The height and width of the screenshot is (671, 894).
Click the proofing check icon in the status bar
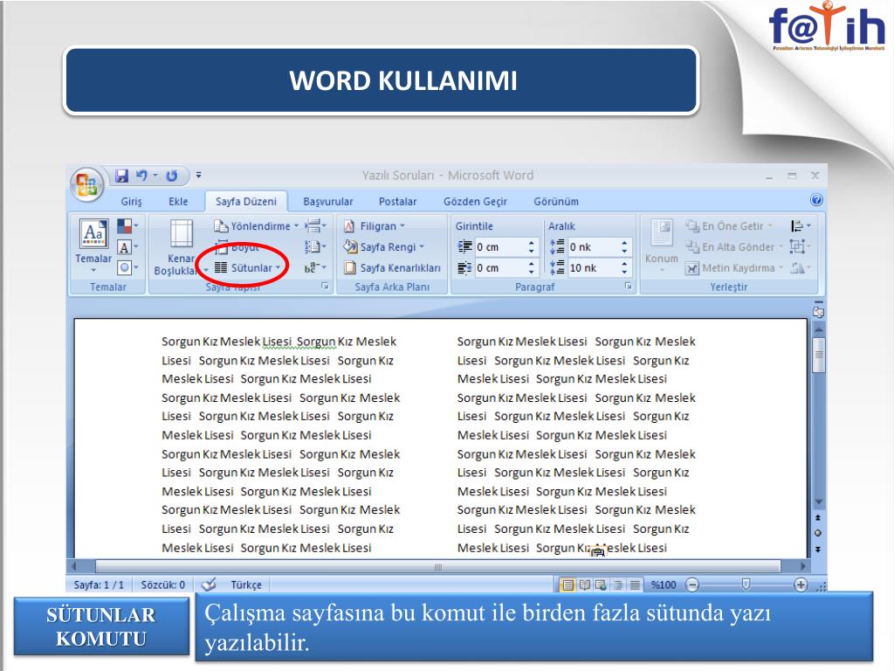pos(210,585)
